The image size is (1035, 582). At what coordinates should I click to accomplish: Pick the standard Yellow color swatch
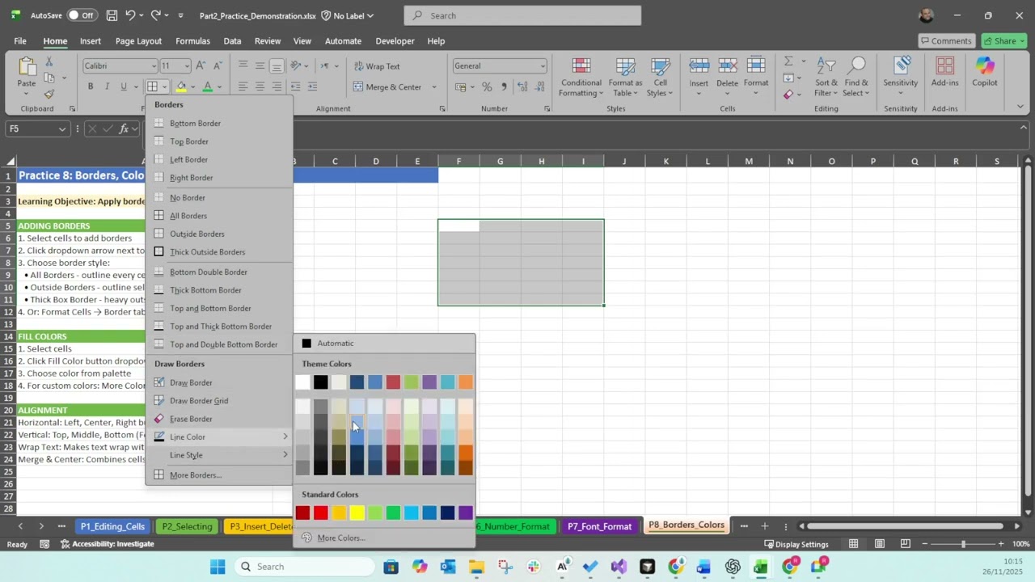point(357,512)
